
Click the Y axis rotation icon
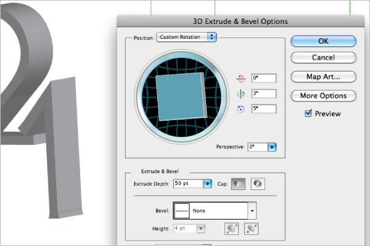240,93
